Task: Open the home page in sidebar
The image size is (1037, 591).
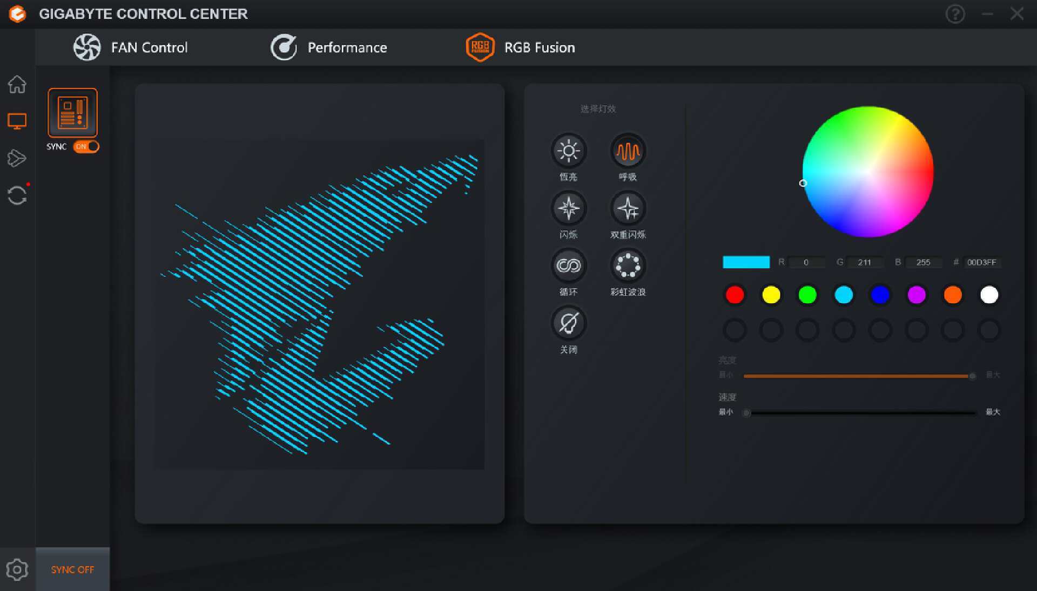Action: (x=17, y=84)
